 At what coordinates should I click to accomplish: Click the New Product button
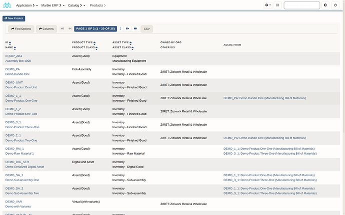[14, 18]
